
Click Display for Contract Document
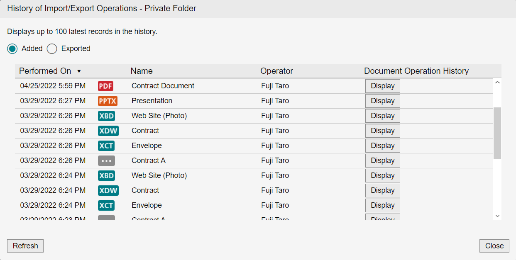coord(383,86)
